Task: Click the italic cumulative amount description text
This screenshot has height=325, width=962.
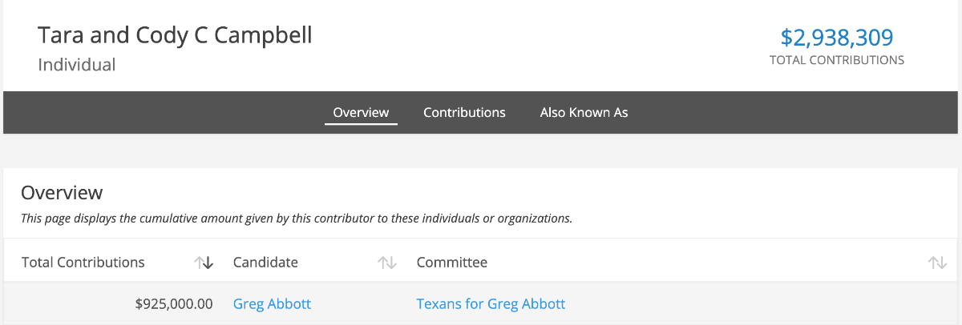Action: pyautogui.click(x=297, y=218)
